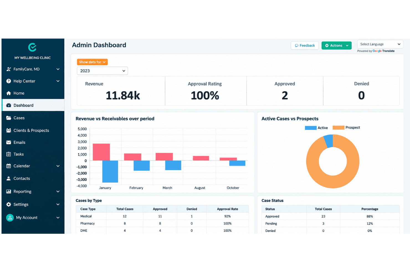
Task: Open the Tasks section
Action: coord(33,154)
